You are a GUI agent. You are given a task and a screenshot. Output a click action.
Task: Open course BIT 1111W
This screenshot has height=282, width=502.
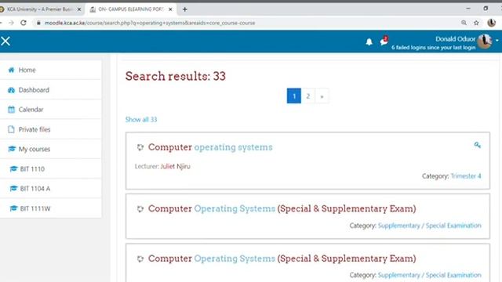51,208
